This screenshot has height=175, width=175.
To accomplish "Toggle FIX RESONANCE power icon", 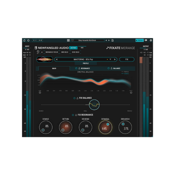I will tap(73, 115).
